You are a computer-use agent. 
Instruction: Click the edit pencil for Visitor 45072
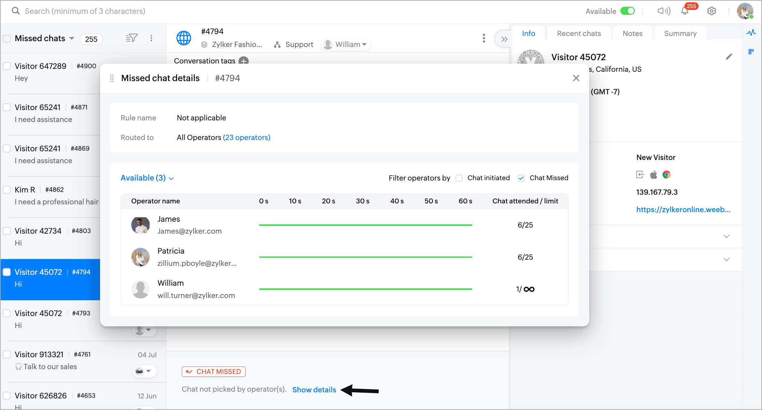click(729, 57)
